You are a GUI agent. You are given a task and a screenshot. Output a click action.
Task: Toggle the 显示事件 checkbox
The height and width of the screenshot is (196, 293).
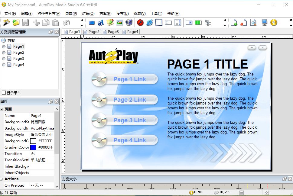coord(4,93)
